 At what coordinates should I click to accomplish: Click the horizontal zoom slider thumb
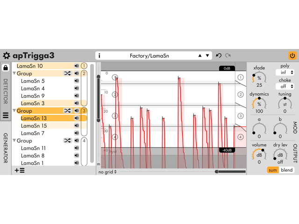coord(216,172)
